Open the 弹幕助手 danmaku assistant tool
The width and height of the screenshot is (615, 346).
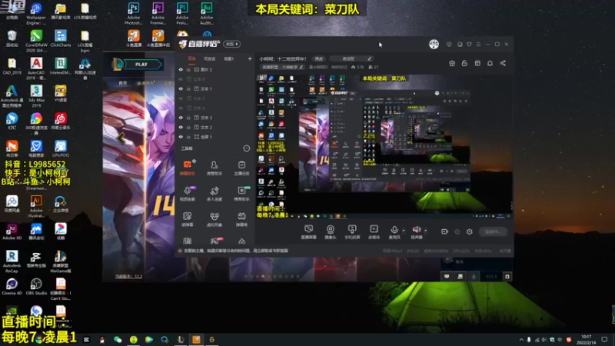(188, 168)
